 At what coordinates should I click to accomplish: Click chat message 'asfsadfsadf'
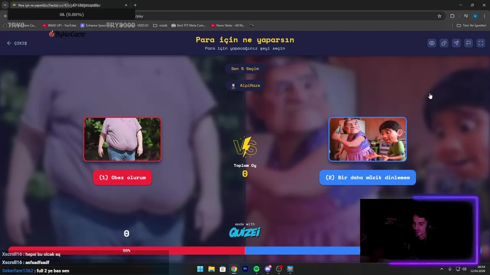(38, 263)
